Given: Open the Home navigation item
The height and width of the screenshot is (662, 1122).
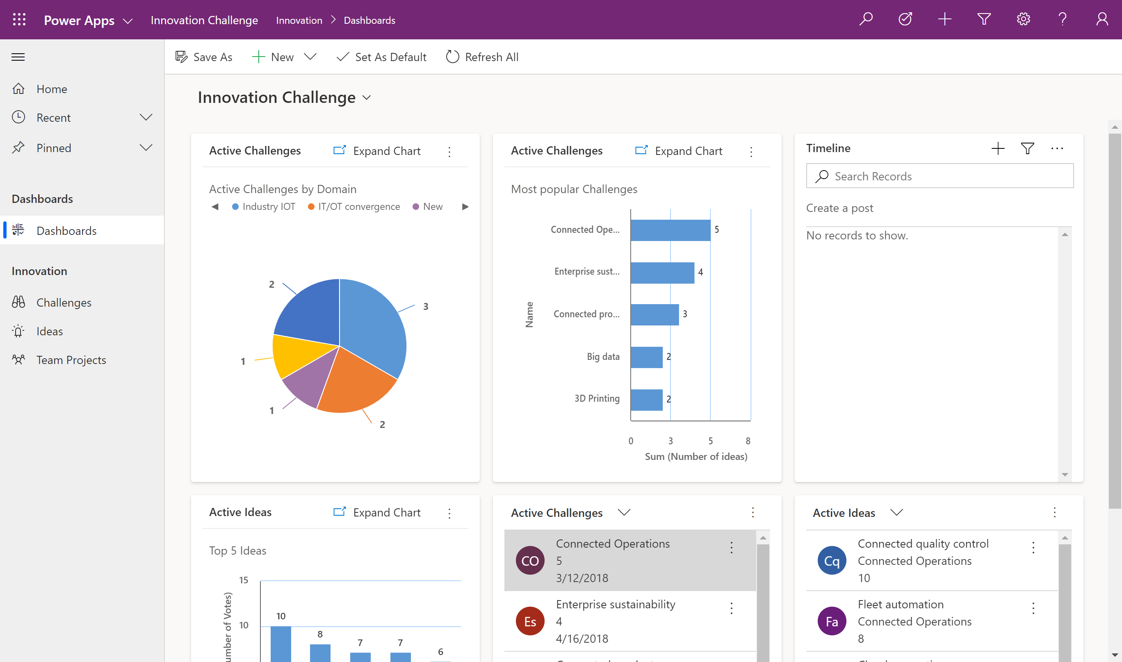Looking at the screenshot, I should point(51,89).
